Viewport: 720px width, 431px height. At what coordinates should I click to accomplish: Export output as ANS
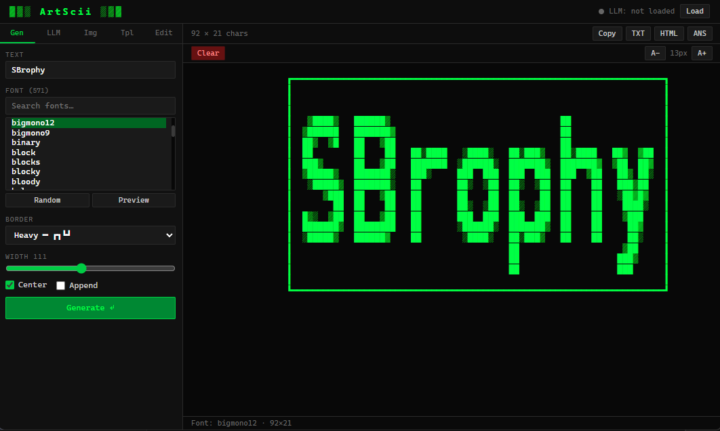(x=700, y=33)
